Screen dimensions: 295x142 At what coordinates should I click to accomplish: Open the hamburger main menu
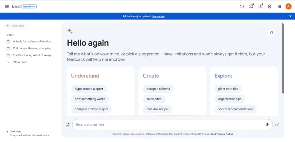7,6
